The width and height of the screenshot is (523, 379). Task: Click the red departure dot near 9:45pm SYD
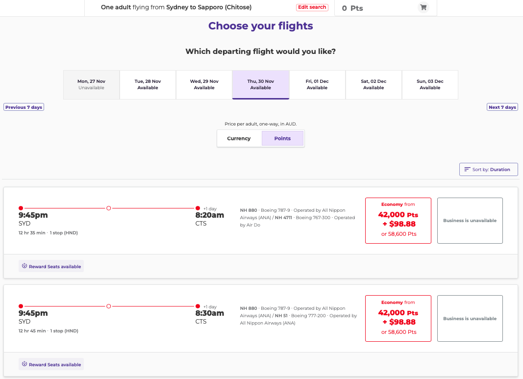click(x=20, y=208)
